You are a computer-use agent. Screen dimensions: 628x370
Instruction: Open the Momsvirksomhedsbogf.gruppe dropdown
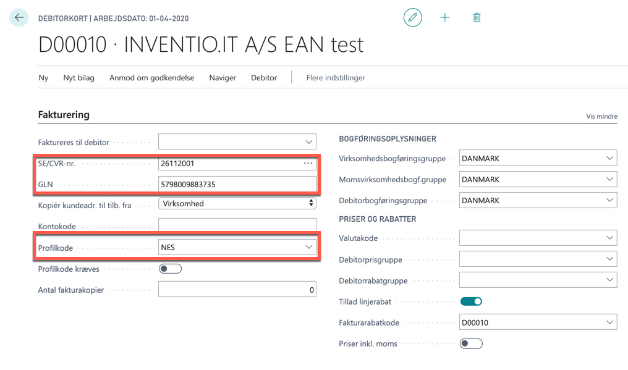[609, 179]
